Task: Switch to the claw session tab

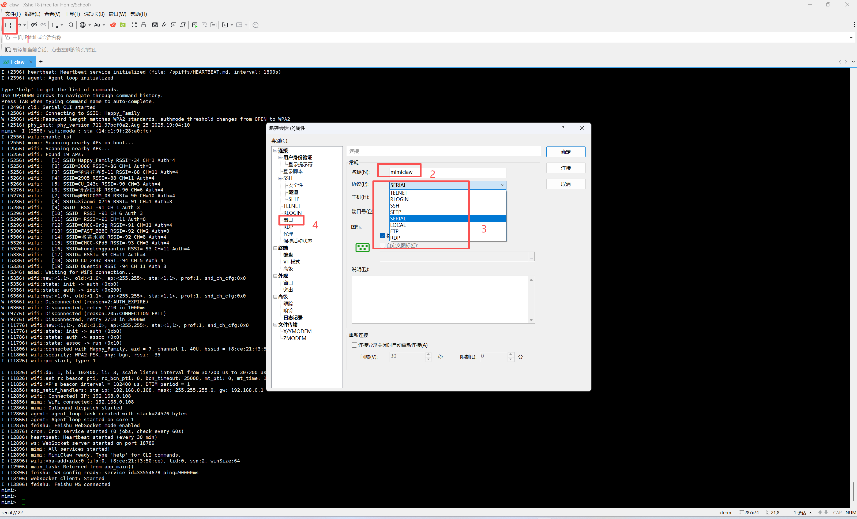Action: (17, 62)
